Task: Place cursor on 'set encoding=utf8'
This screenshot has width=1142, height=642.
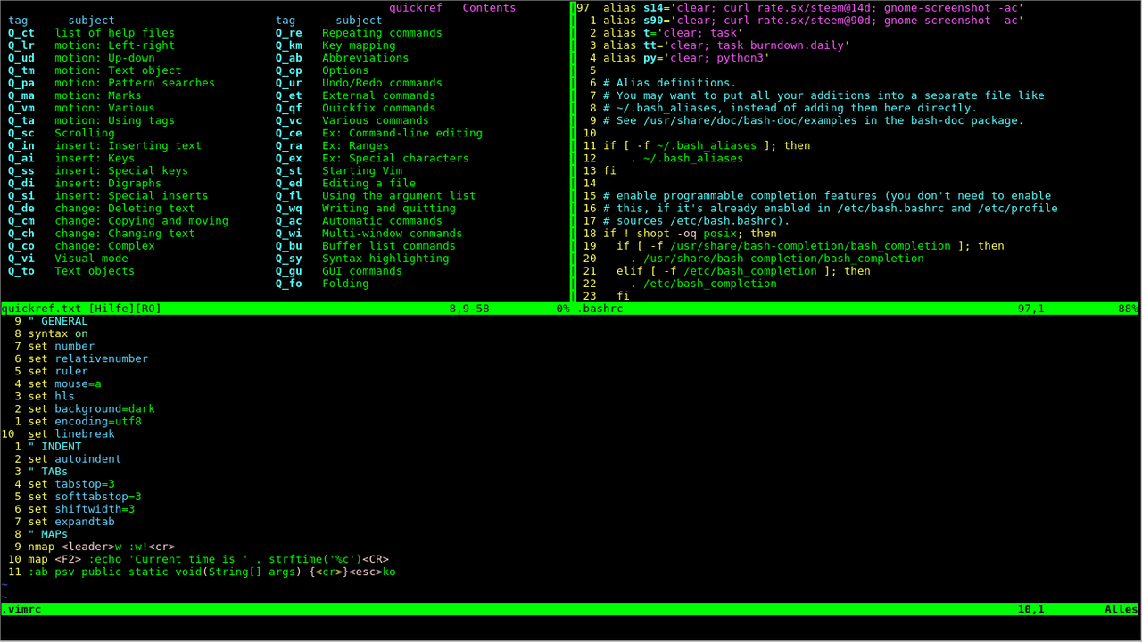Action: click(x=85, y=421)
